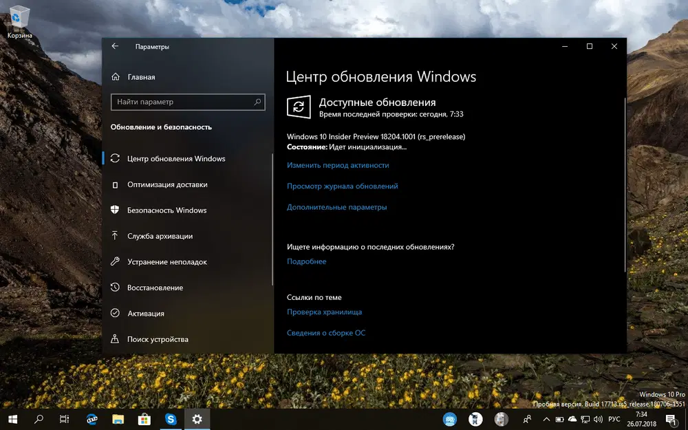The height and width of the screenshot is (430, 688).
Task: Open Skype from the taskbar
Action: click(171, 419)
